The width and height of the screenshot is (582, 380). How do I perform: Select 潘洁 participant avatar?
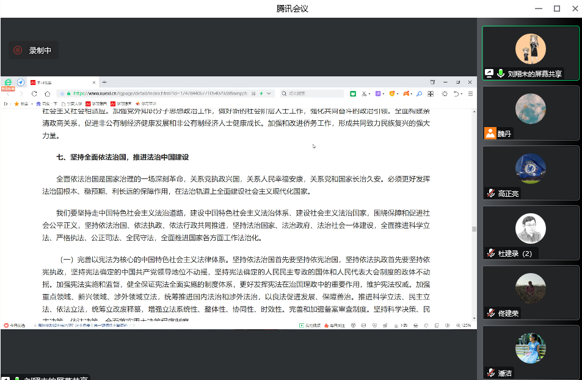coord(531,348)
